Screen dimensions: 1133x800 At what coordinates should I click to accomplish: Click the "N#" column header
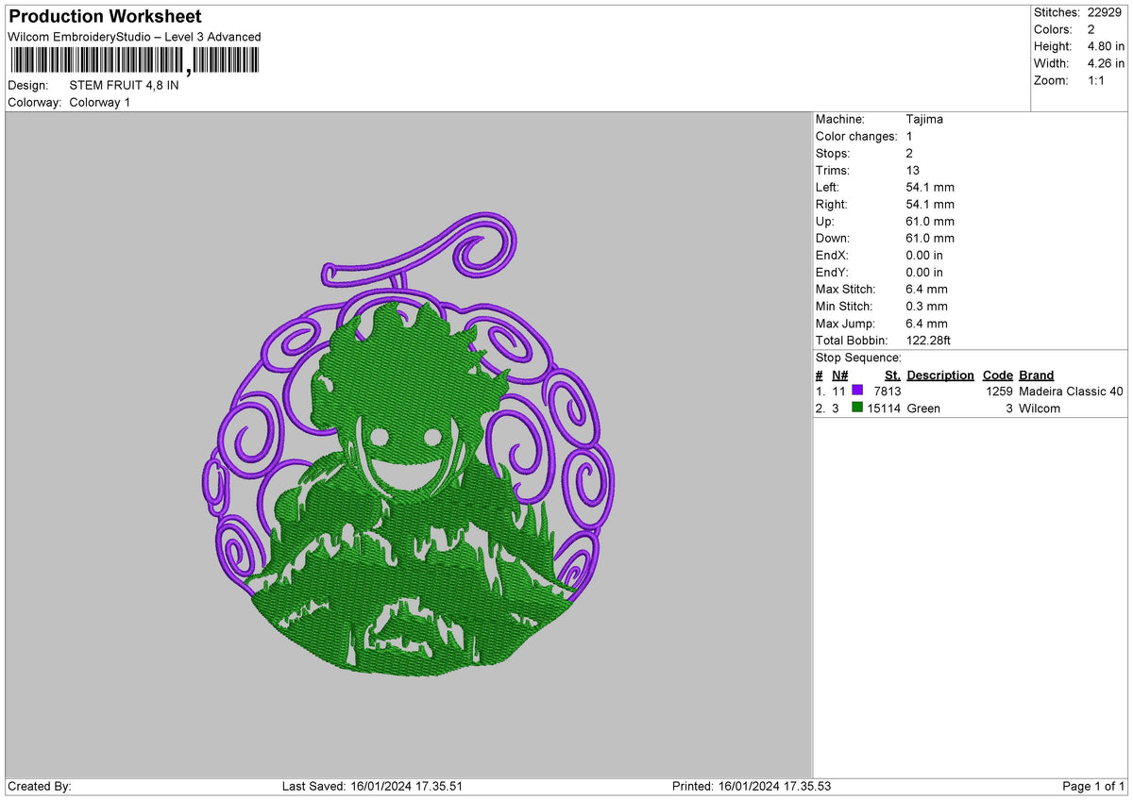839,375
